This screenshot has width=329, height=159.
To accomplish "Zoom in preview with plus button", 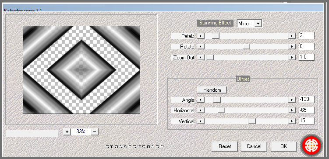I will tap(67, 131).
